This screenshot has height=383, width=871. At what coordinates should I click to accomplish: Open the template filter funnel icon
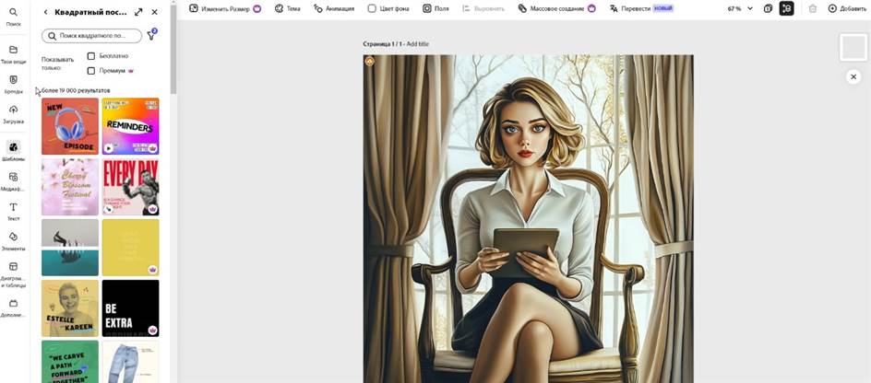click(x=151, y=36)
